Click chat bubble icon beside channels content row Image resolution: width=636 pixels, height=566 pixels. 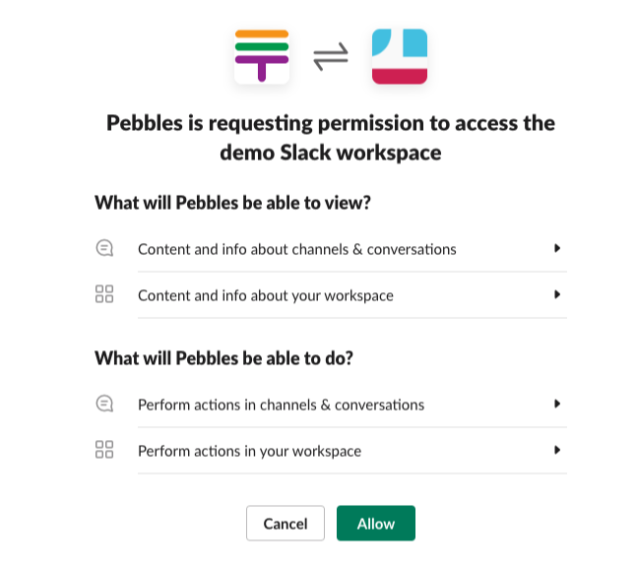(x=104, y=249)
